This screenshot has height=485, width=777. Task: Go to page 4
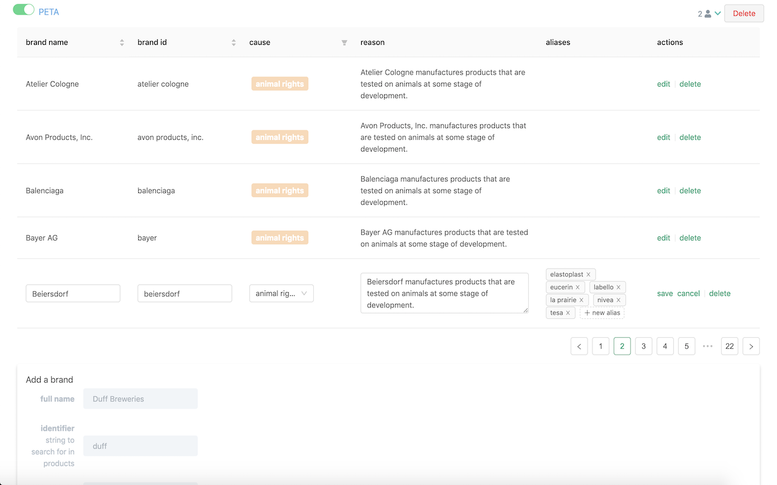point(665,346)
